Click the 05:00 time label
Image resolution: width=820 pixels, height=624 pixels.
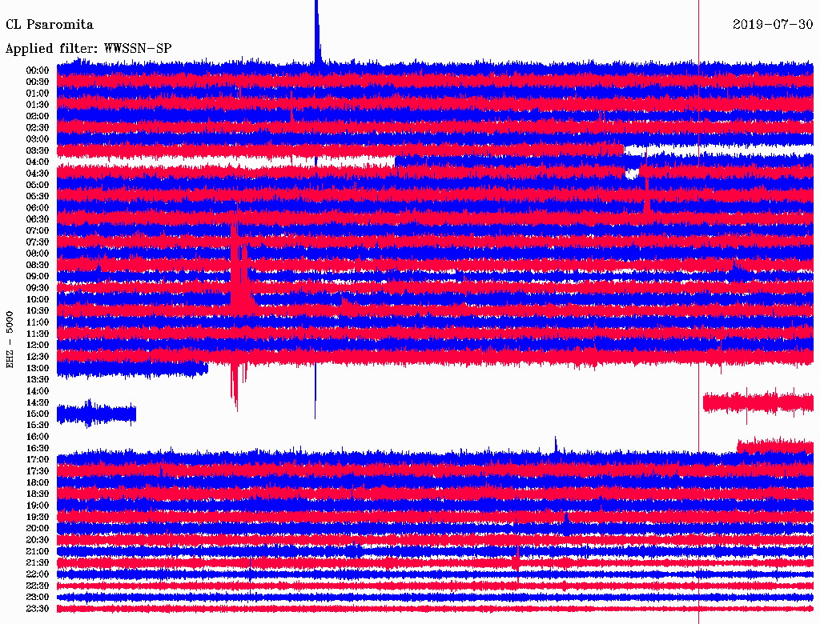point(38,185)
